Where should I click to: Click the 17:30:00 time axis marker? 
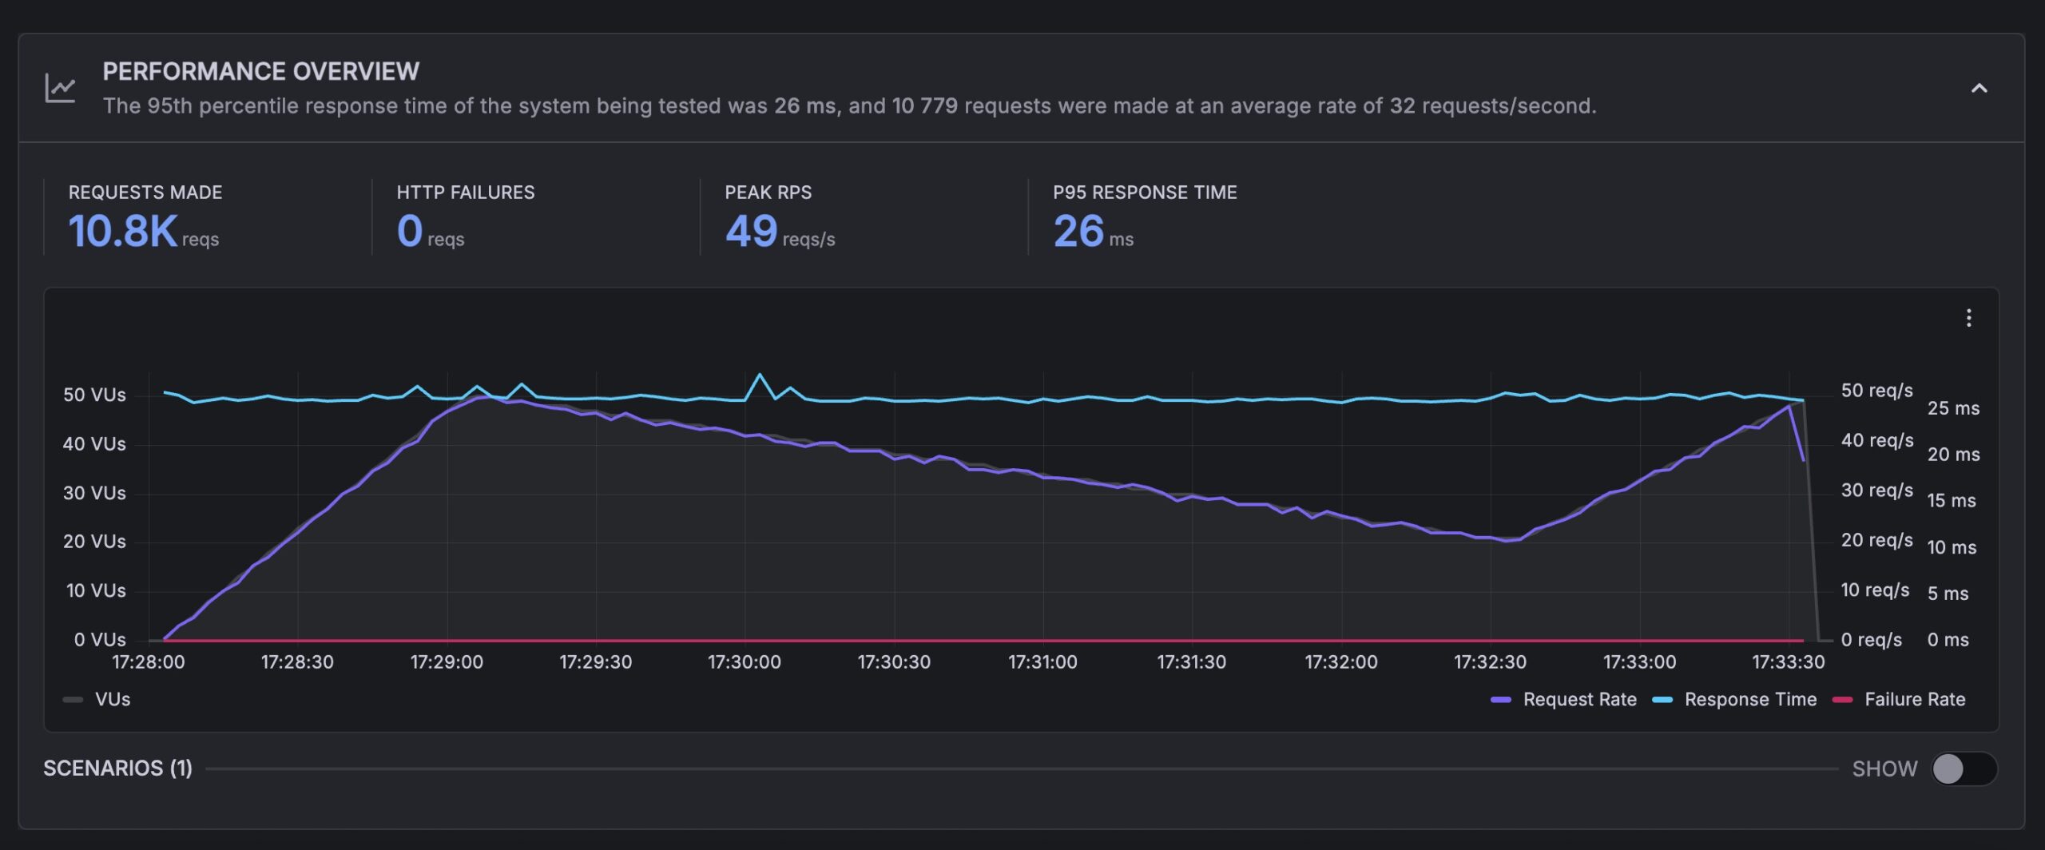point(745,661)
